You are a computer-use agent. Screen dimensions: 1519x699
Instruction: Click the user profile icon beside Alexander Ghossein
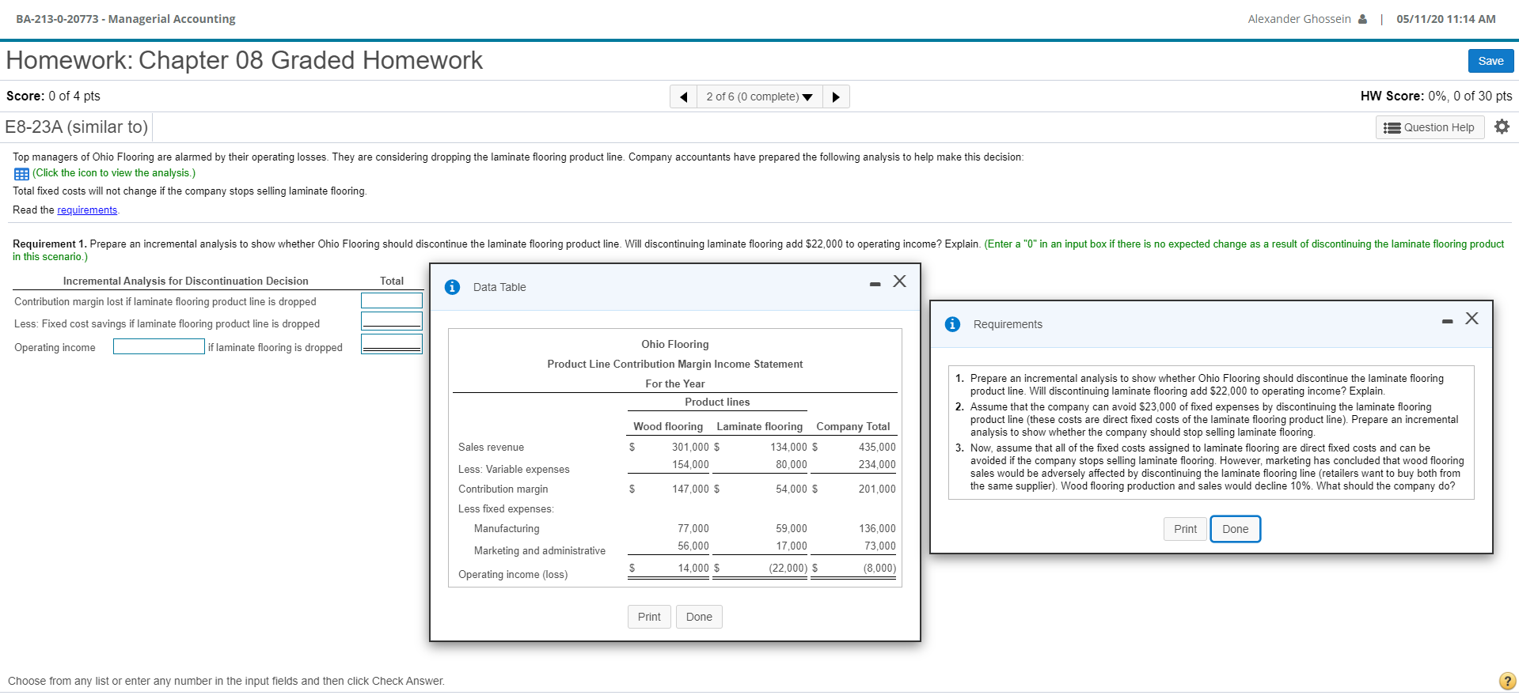(x=1362, y=19)
